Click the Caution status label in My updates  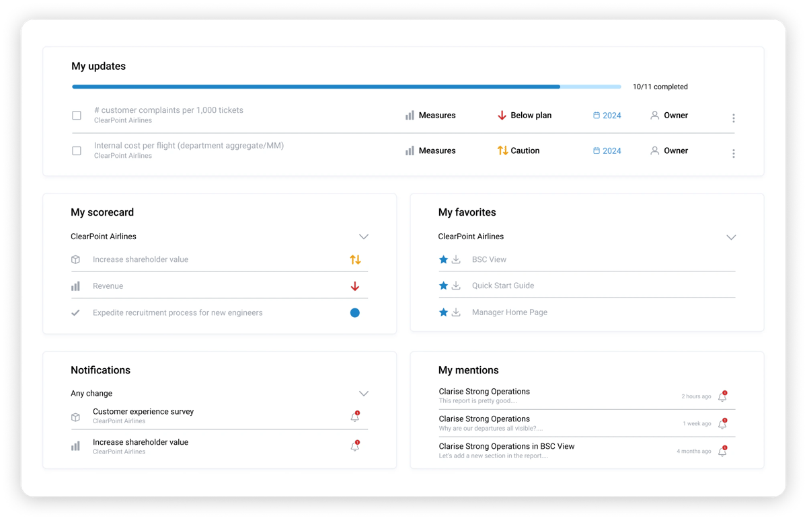coord(525,150)
